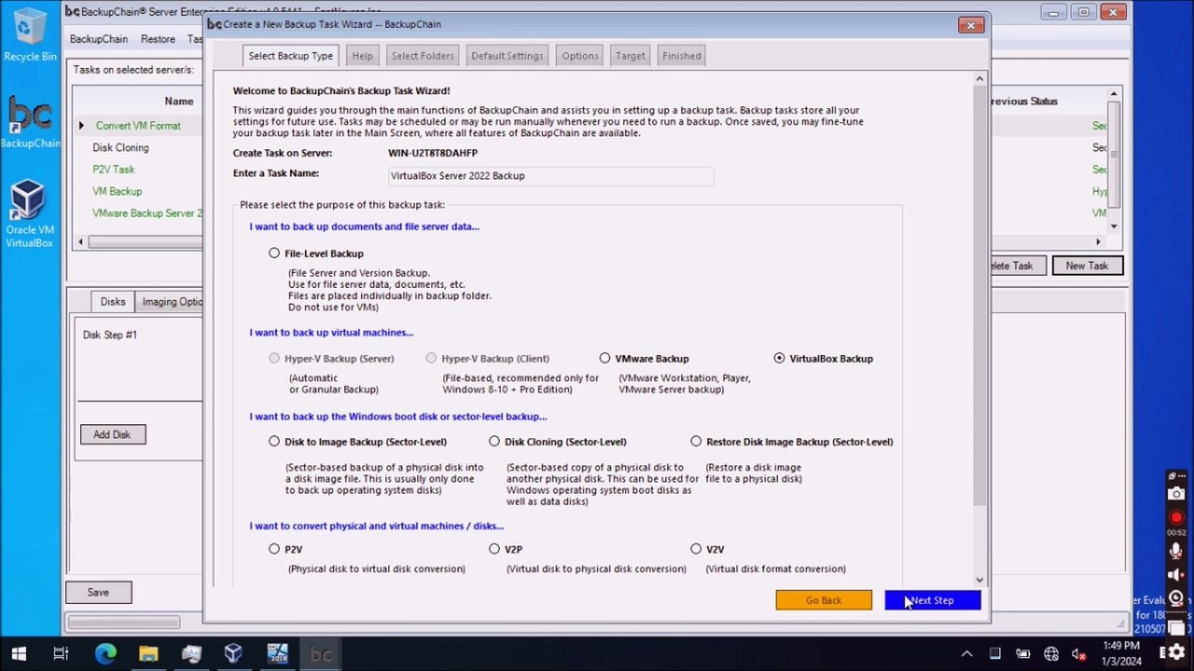Viewport: 1194px width, 671px height.
Task: Click the Next Step button
Action: point(932,600)
